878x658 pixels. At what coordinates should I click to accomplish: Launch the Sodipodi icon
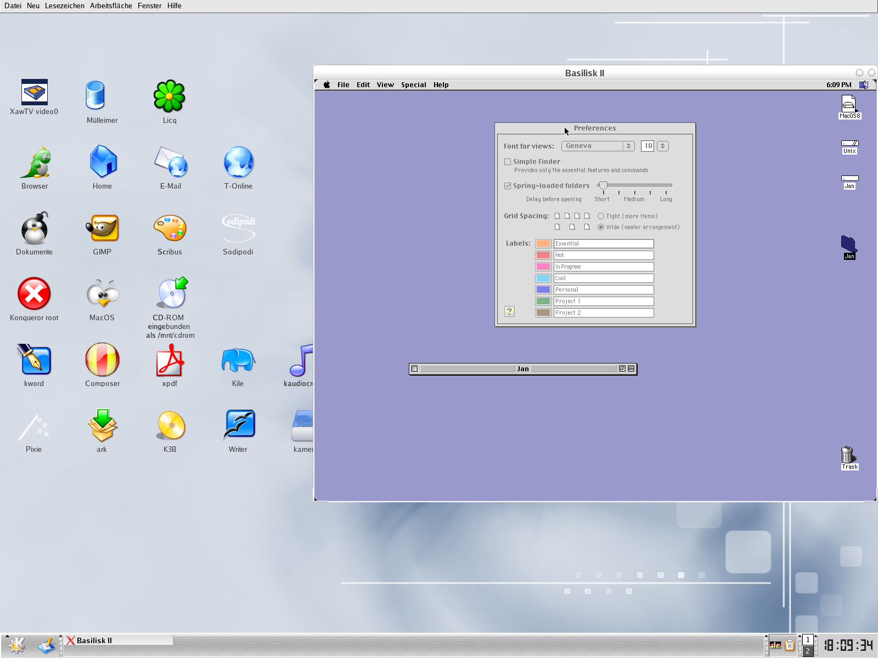coord(238,228)
